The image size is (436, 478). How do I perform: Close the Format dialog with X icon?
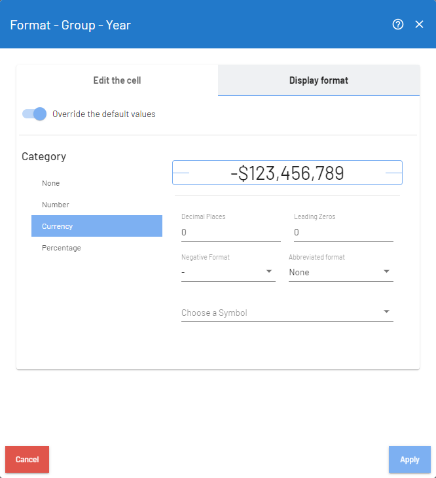click(x=420, y=25)
